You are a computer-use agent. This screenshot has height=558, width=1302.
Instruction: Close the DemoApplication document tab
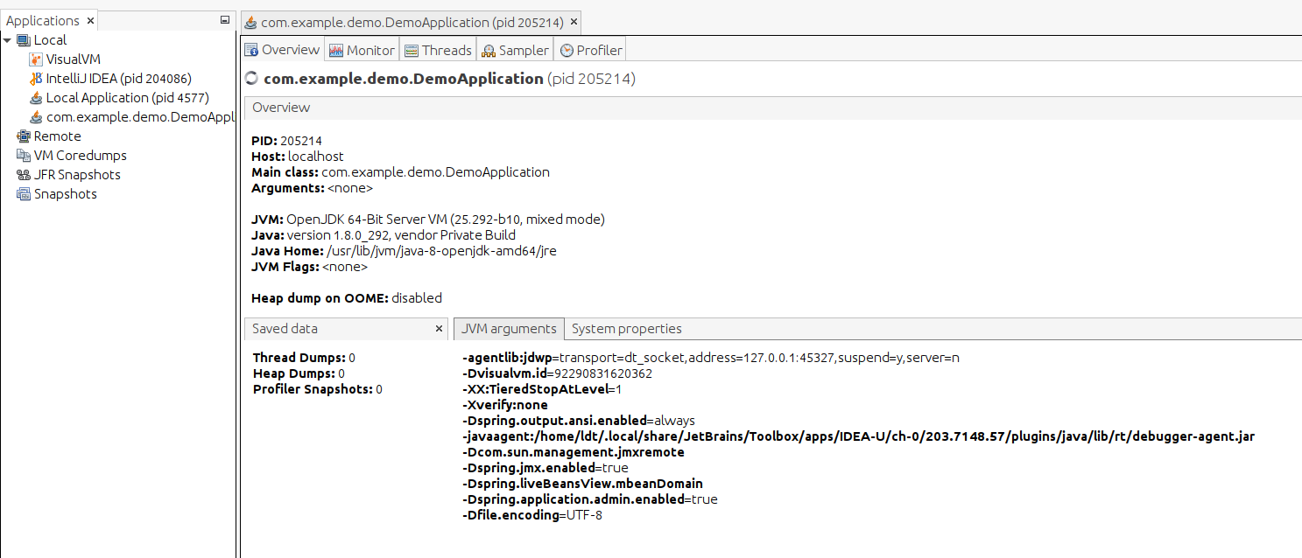tap(574, 23)
